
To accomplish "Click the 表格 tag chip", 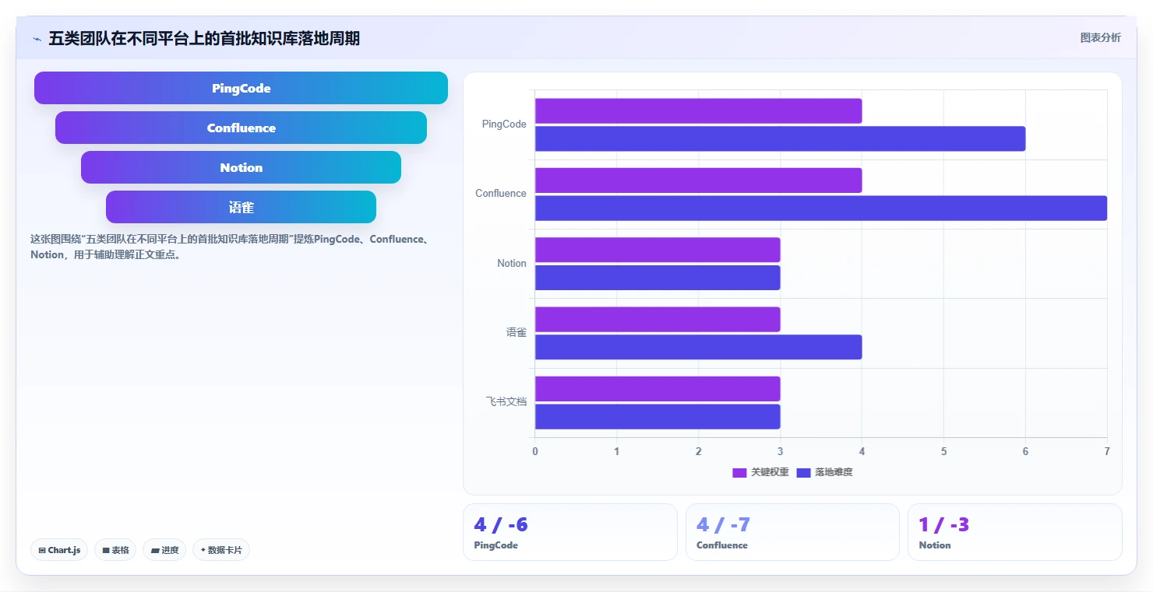I will pos(115,550).
